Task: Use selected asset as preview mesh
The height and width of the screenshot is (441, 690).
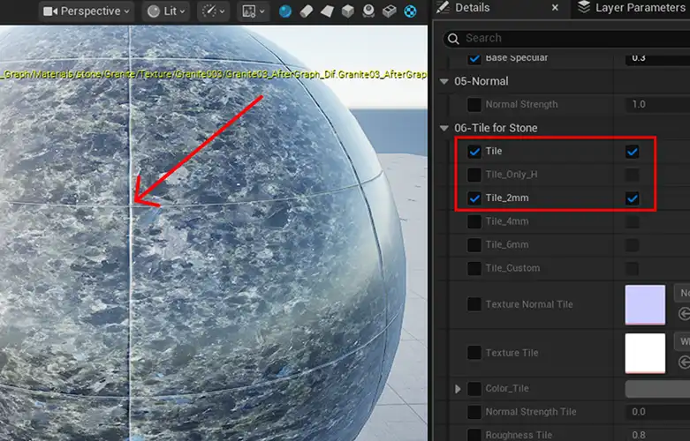Action: [x=368, y=11]
